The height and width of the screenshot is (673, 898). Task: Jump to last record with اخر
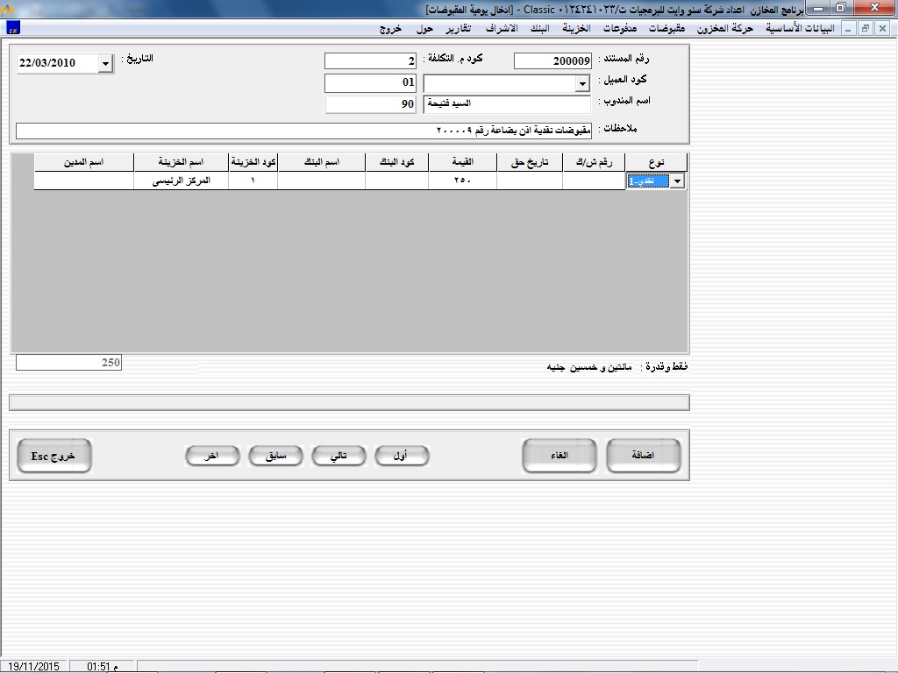212,456
